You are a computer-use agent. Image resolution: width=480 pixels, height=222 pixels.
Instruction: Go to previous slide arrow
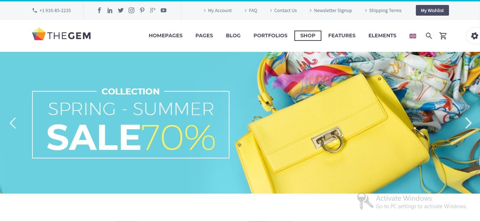tap(13, 123)
